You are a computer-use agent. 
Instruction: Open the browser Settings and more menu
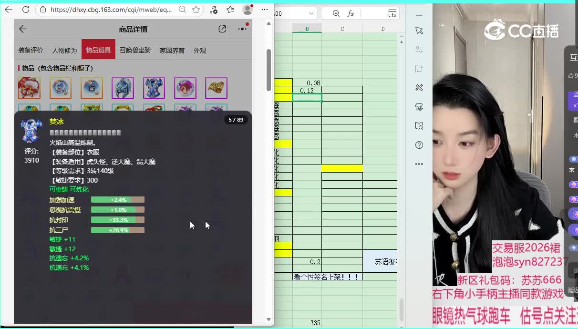point(265,10)
